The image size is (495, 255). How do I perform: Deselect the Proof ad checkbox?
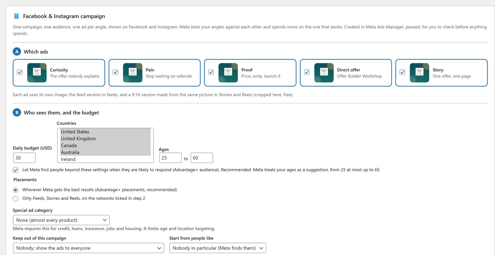click(x=211, y=72)
